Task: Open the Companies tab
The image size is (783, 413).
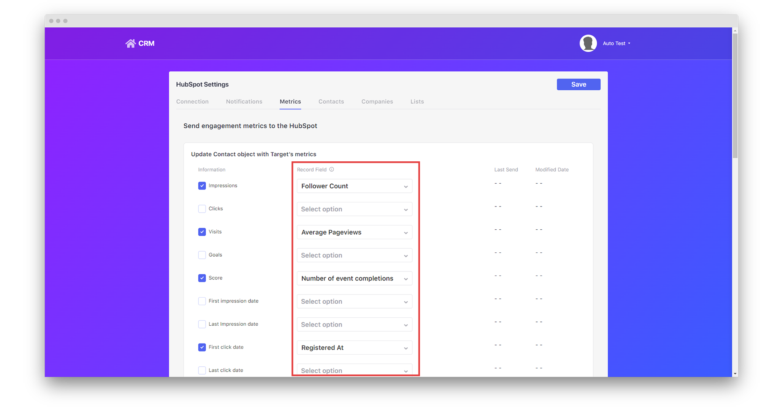Action: click(x=377, y=101)
